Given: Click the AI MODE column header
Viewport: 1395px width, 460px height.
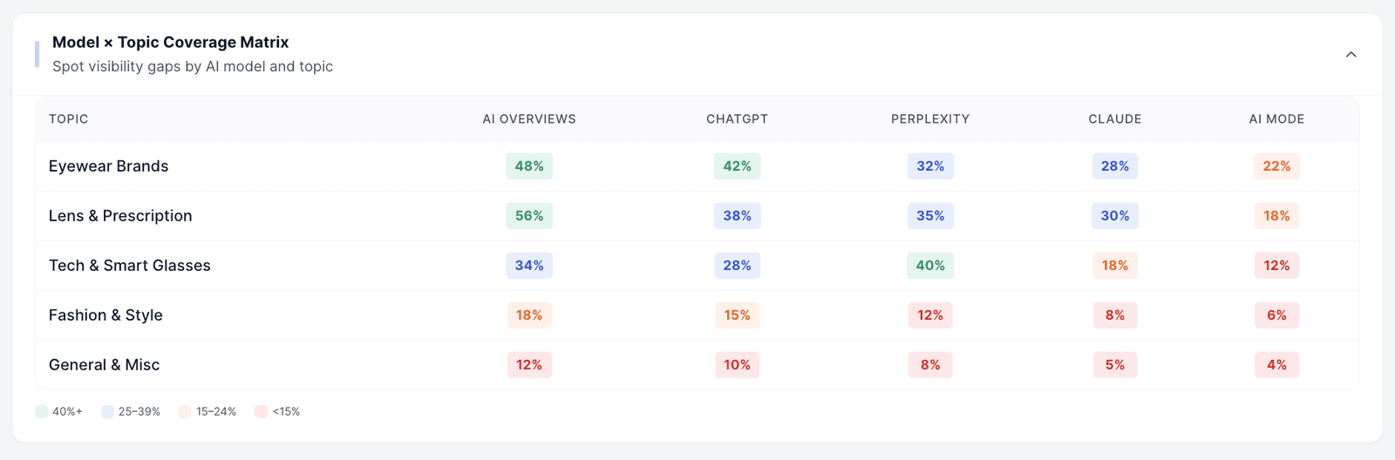Looking at the screenshot, I should (x=1276, y=119).
